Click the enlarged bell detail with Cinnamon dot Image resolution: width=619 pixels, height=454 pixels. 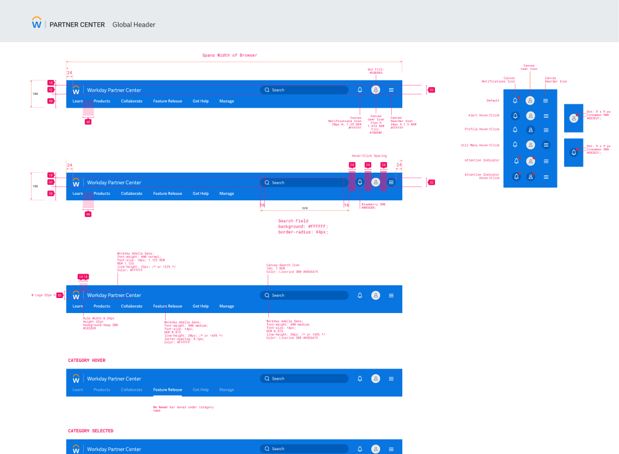574,152
